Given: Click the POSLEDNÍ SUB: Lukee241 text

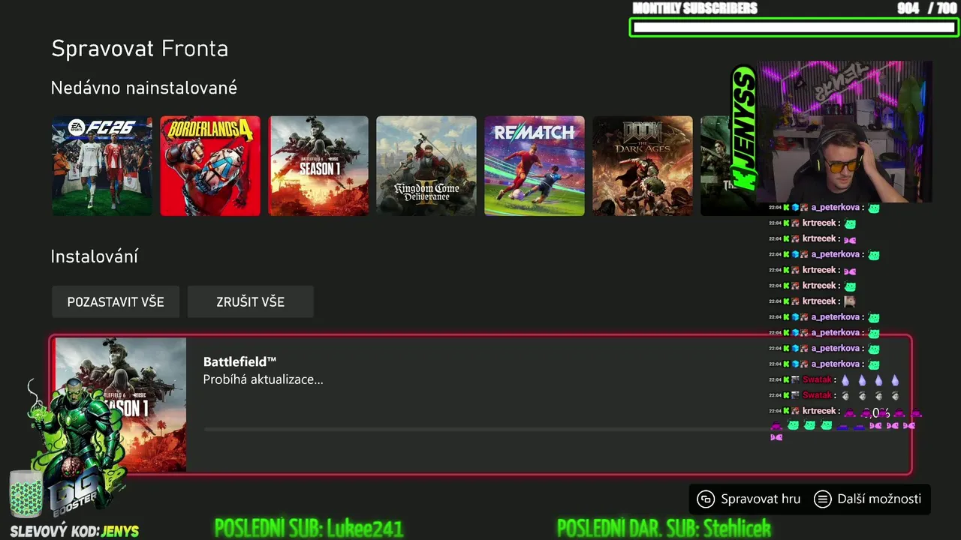Looking at the screenshot, I should (x=309, y=528).
